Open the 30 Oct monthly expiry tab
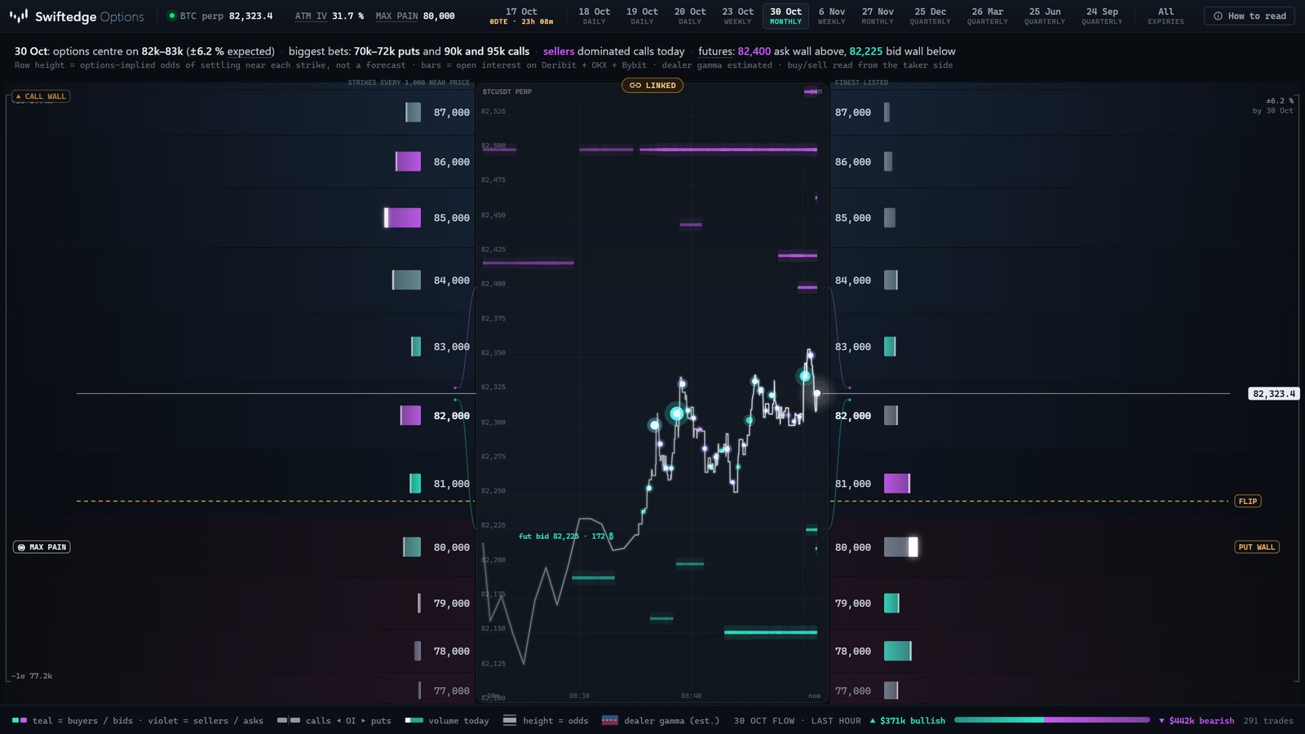The height and width of the screenshot is (734, 1305). tap(785, 16)
